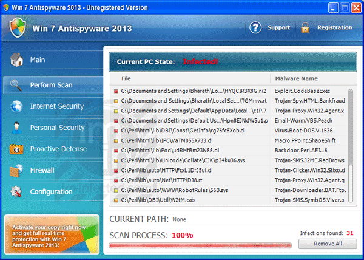Click yellow threat icon for c1P.7 row
364x260 pixels.
(x=116, y=111)
